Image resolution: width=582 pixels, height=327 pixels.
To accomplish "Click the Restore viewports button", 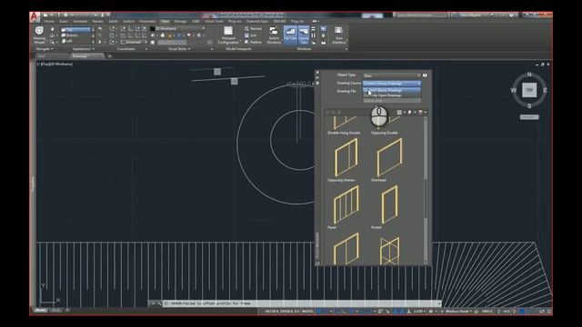I will [253, 42].
